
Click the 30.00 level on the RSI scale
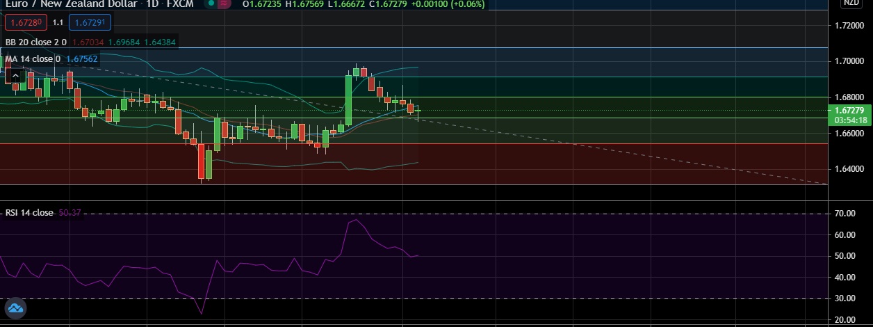tap(845, 298)
